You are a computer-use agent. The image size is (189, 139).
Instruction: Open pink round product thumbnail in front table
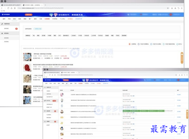62,95
